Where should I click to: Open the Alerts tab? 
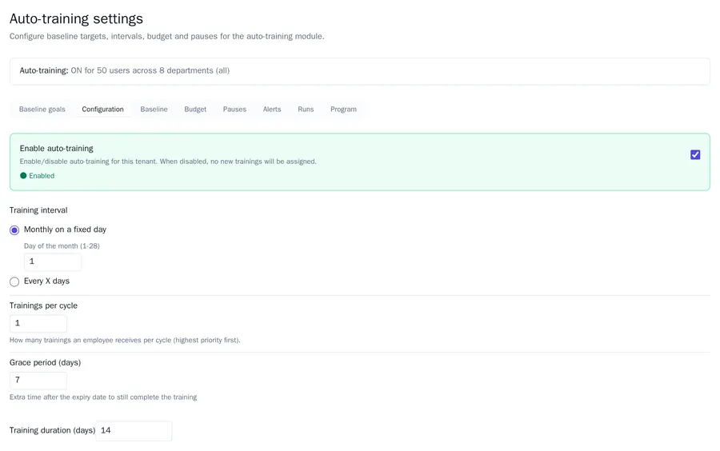272,110
